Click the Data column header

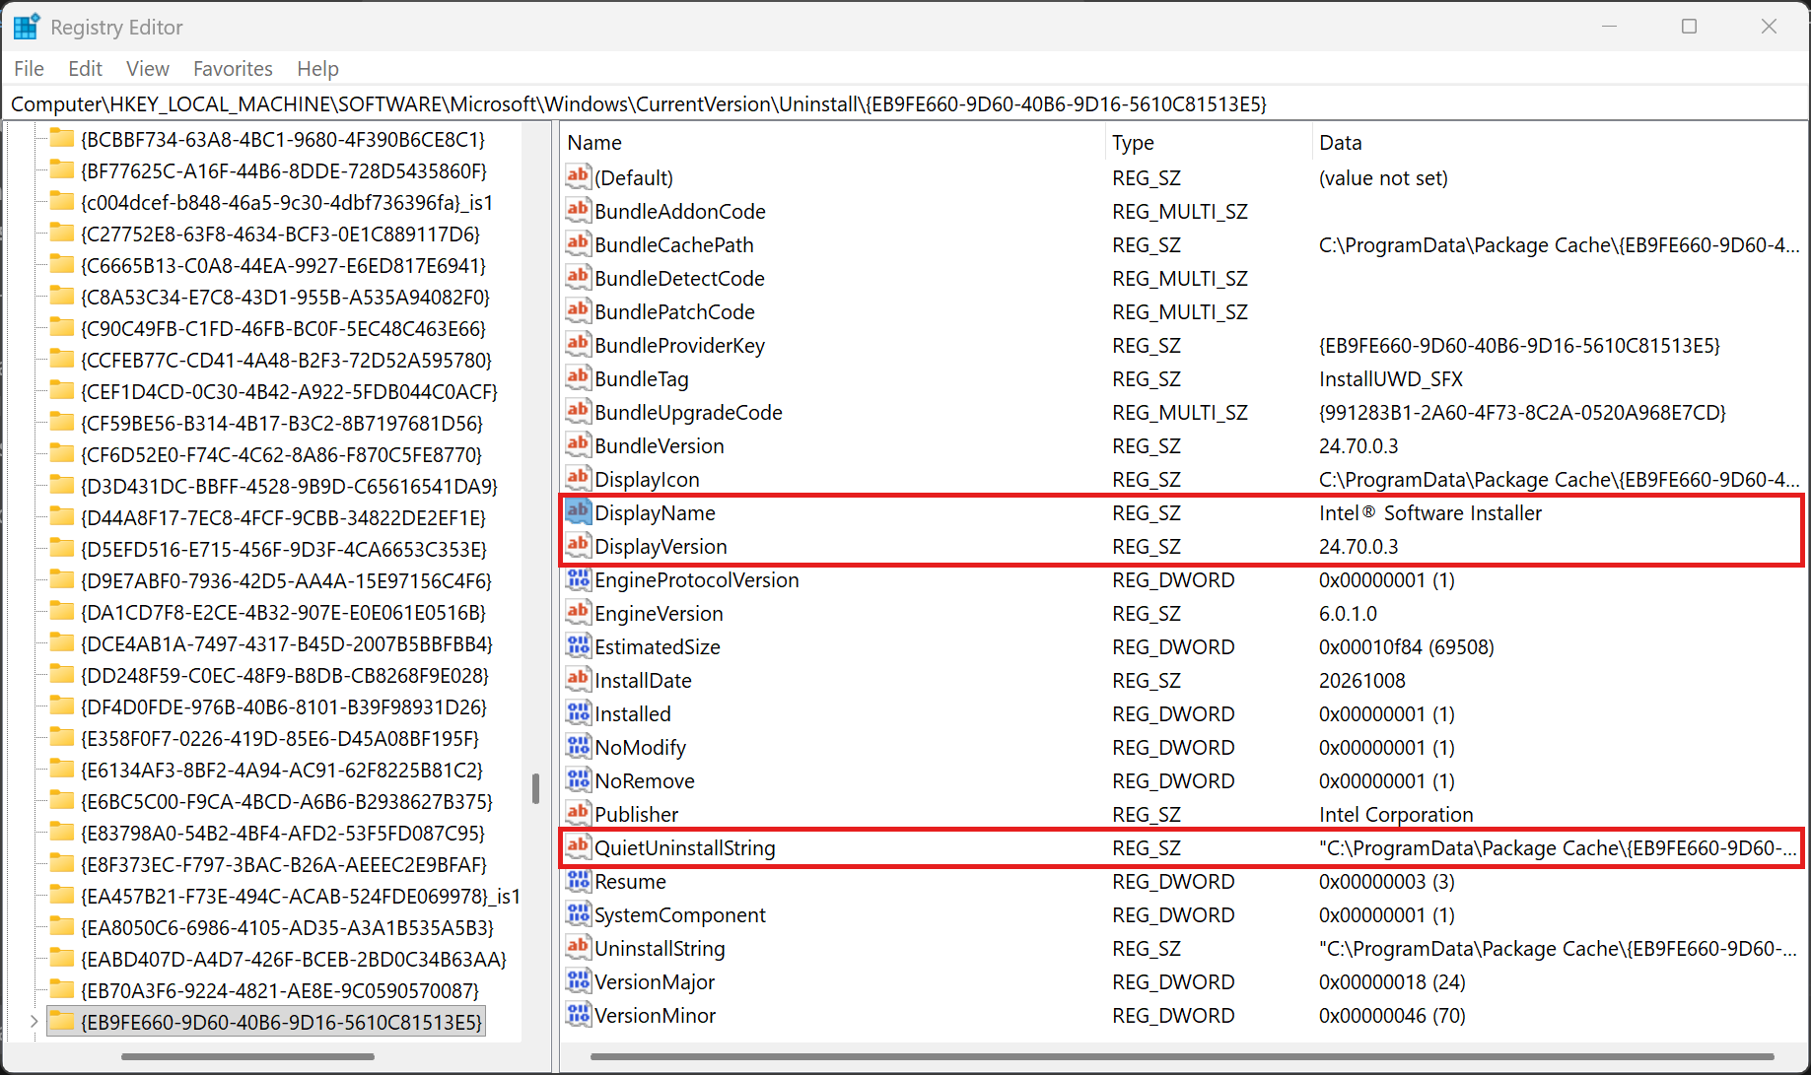(1560, 143)
